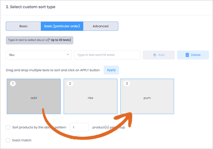The width and height of the screenshot is (213, 149).
Task: Switch to the Basic sort tab
Action: [23, 26]
